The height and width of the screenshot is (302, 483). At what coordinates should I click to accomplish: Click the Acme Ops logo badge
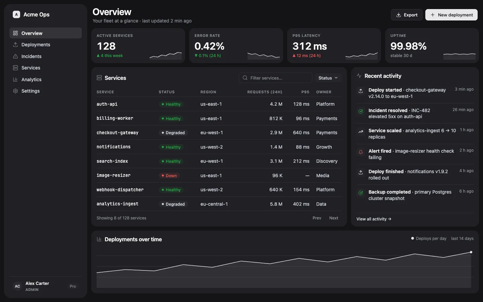[16, 14]
